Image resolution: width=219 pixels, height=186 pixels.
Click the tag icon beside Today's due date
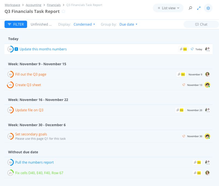(x=192, y=49)
